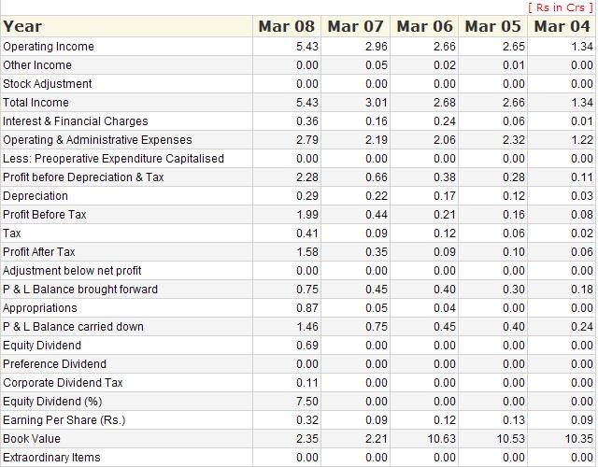Select the Profit After Tax row label
The image size is (598, 467).
39,252
